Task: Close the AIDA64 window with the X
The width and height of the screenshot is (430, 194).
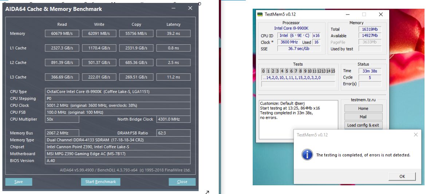Action: 190,8
